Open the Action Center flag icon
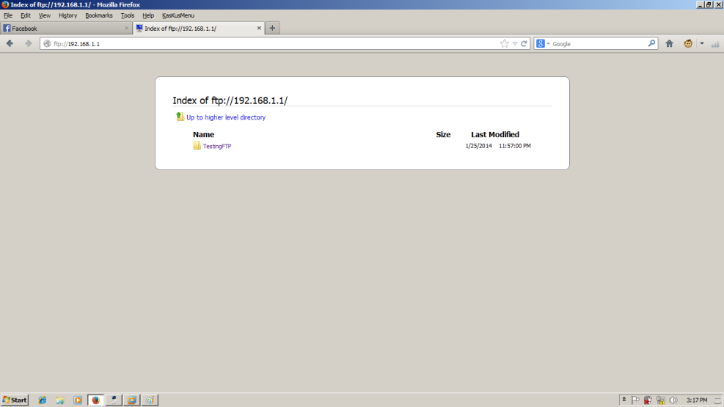The width and height of the screenshot is (724, 407). 635,400
